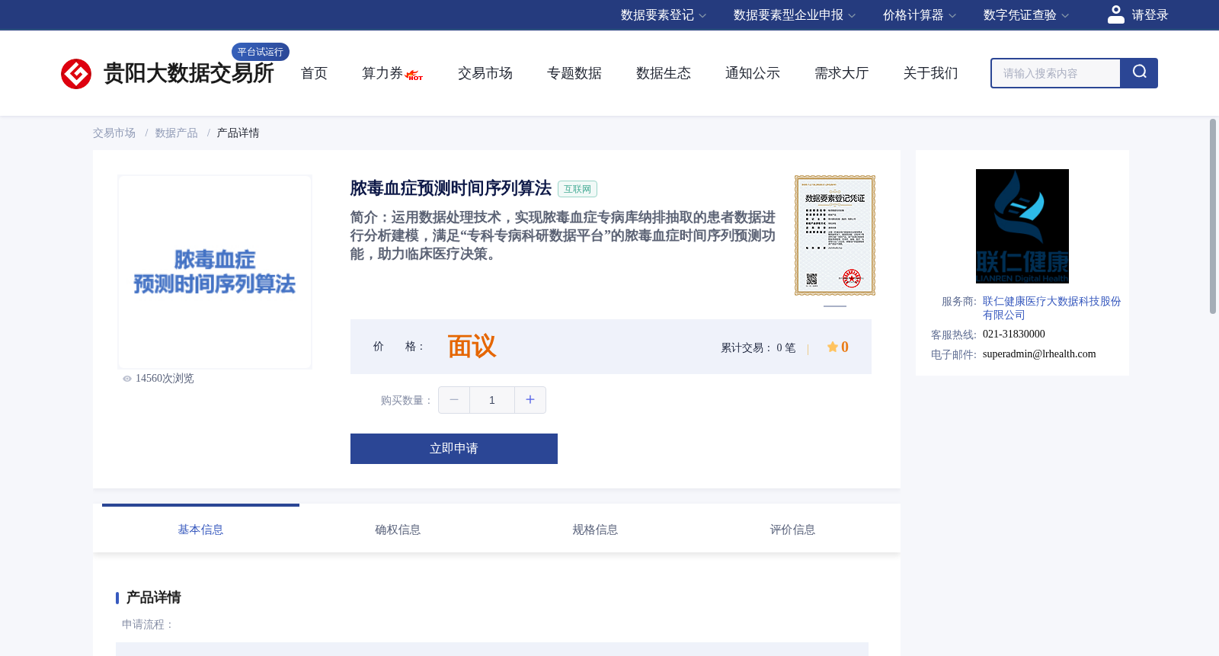Click the 脓毒血症预测时间序列算法 product title

click(x=451, y=188)
